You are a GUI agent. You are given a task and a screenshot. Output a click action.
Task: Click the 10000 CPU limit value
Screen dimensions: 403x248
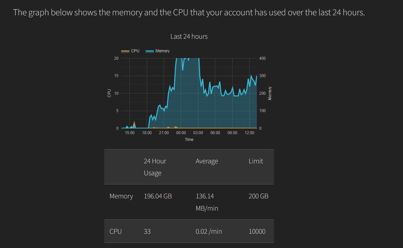tap(257, 231)
